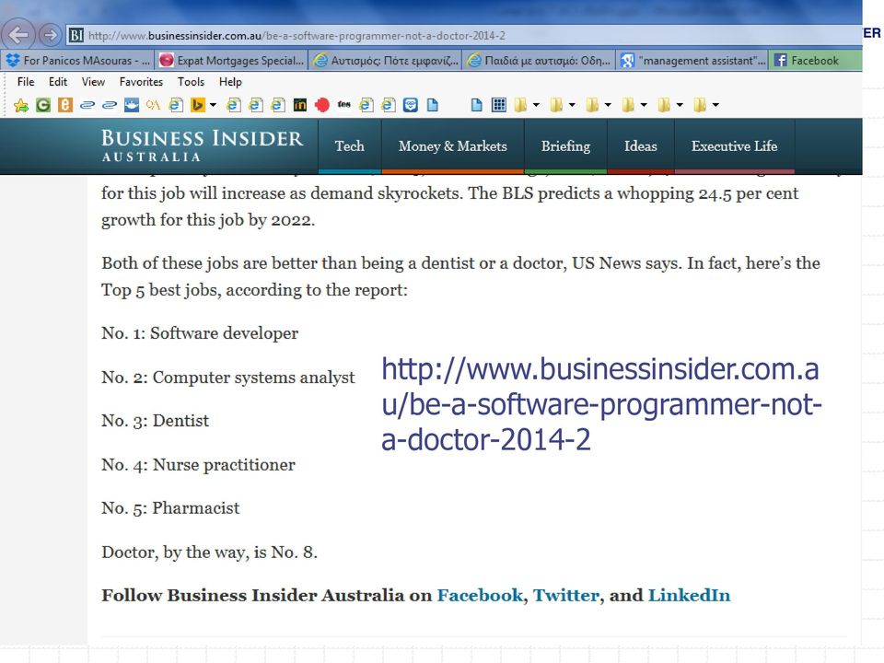Switch to the 'Παιδιά με αυτισμό' tab
884x663 pixels.
539,61
